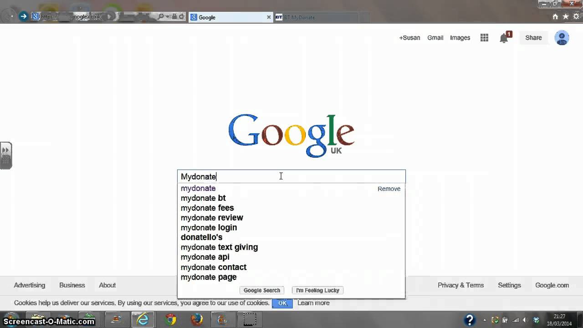The image size is (583, 328).
Task: Open Internet Explorer on the taskbar
Action: [143, 319]
